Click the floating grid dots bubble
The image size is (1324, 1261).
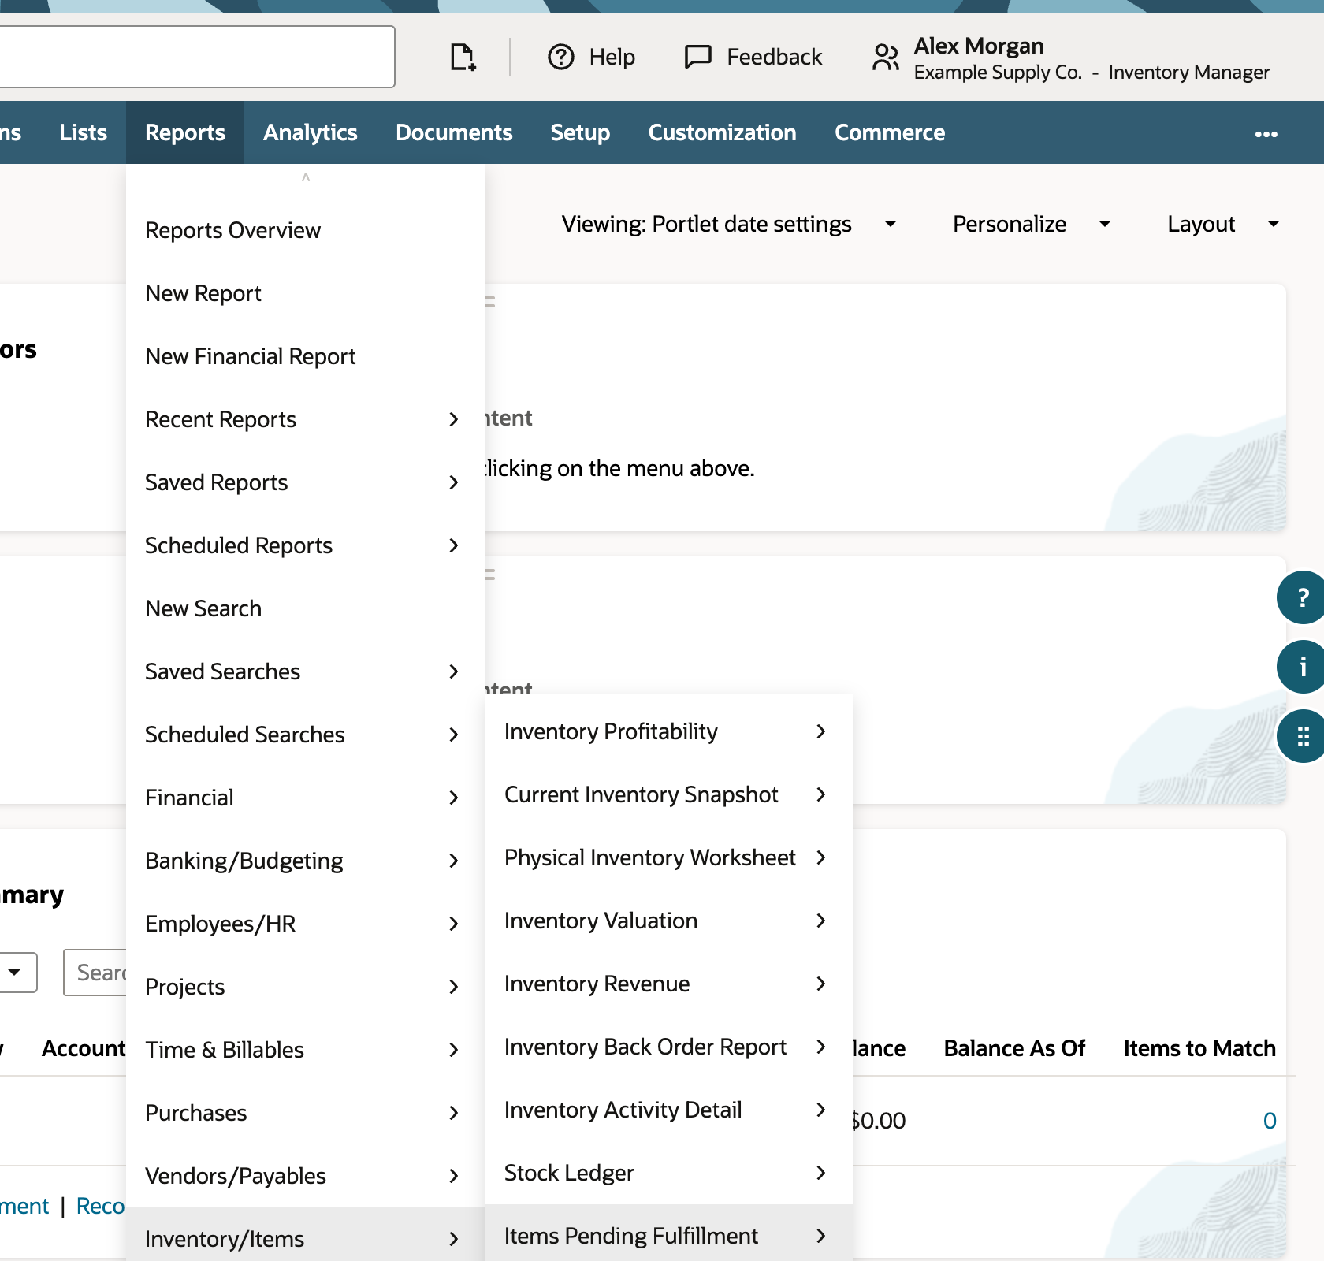click(x=1302, y=736)
